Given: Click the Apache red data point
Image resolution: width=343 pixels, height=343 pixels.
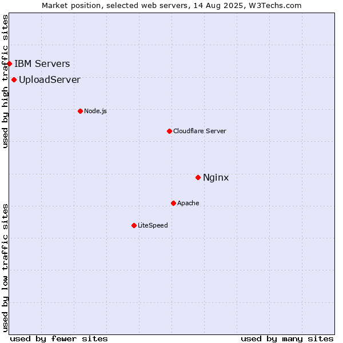Looking at the screenshot, I should pos(173,203).
